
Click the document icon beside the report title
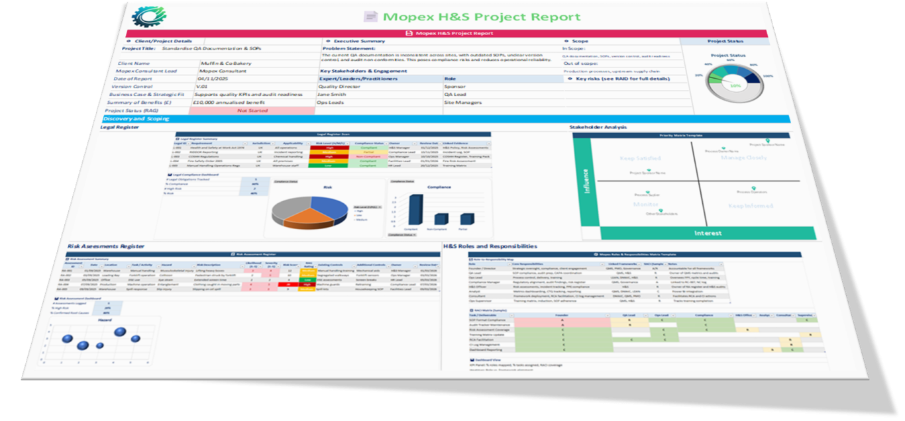pyautogui.click(x=372, y=17)
